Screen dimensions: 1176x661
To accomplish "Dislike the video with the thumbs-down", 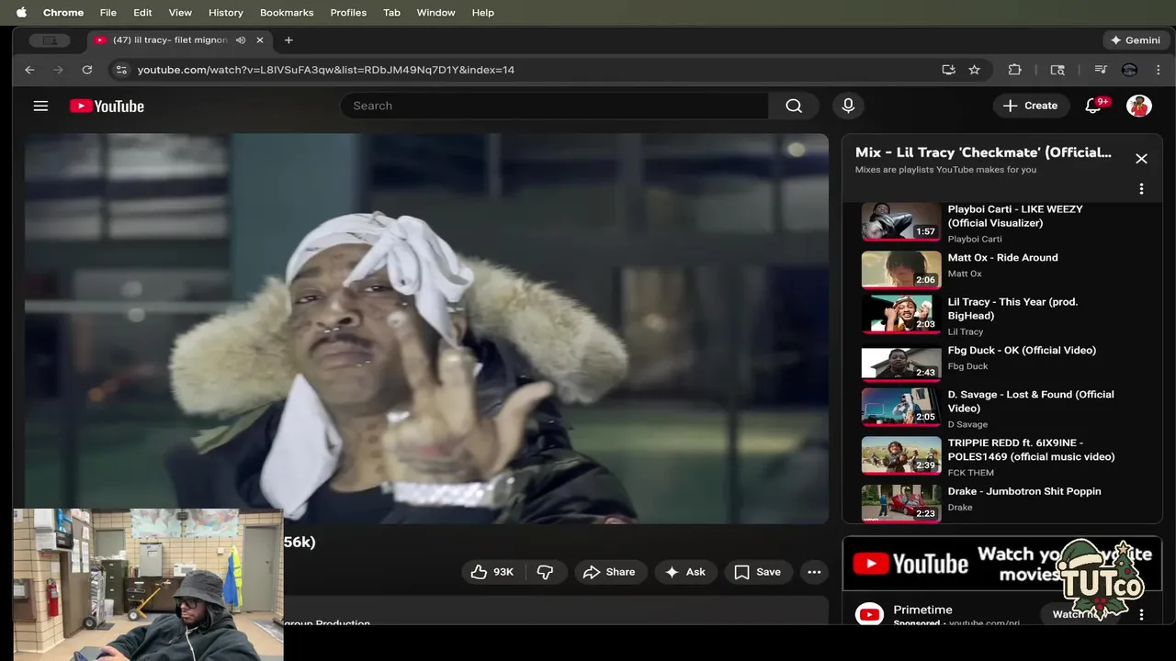I will coord(545,572).
